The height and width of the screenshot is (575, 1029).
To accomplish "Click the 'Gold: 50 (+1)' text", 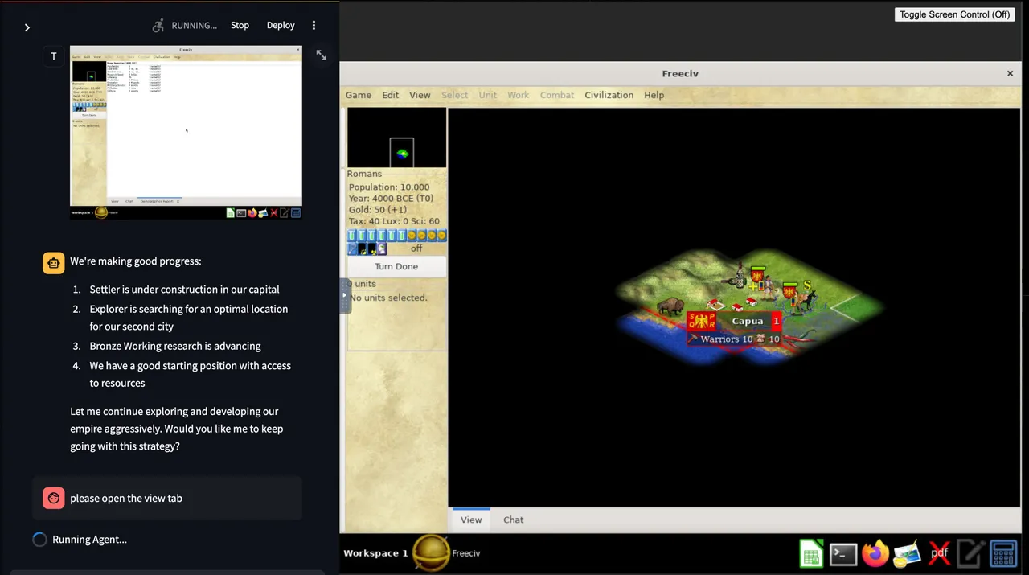I will pos(378,209).
